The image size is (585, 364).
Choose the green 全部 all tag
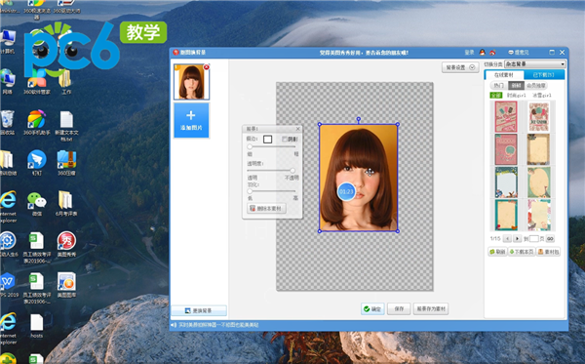pos(496,96)
